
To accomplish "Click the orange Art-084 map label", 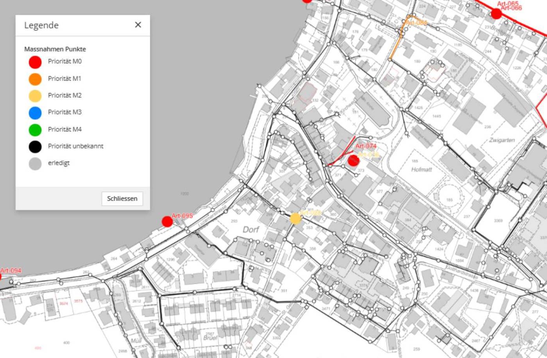I will (416, 23).
